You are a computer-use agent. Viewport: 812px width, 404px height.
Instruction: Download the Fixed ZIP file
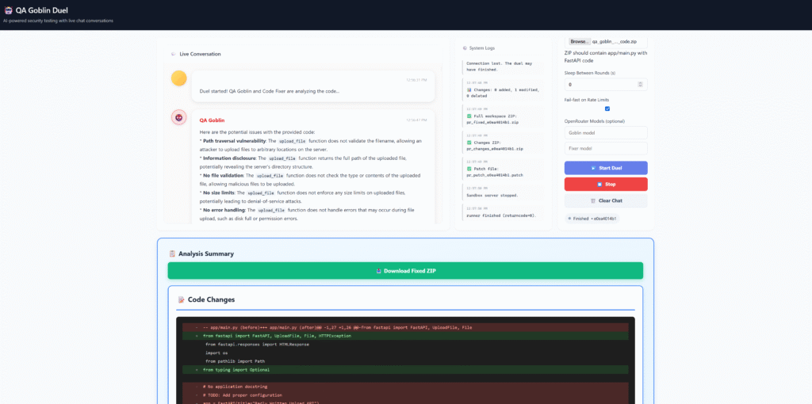coord(405,271)
